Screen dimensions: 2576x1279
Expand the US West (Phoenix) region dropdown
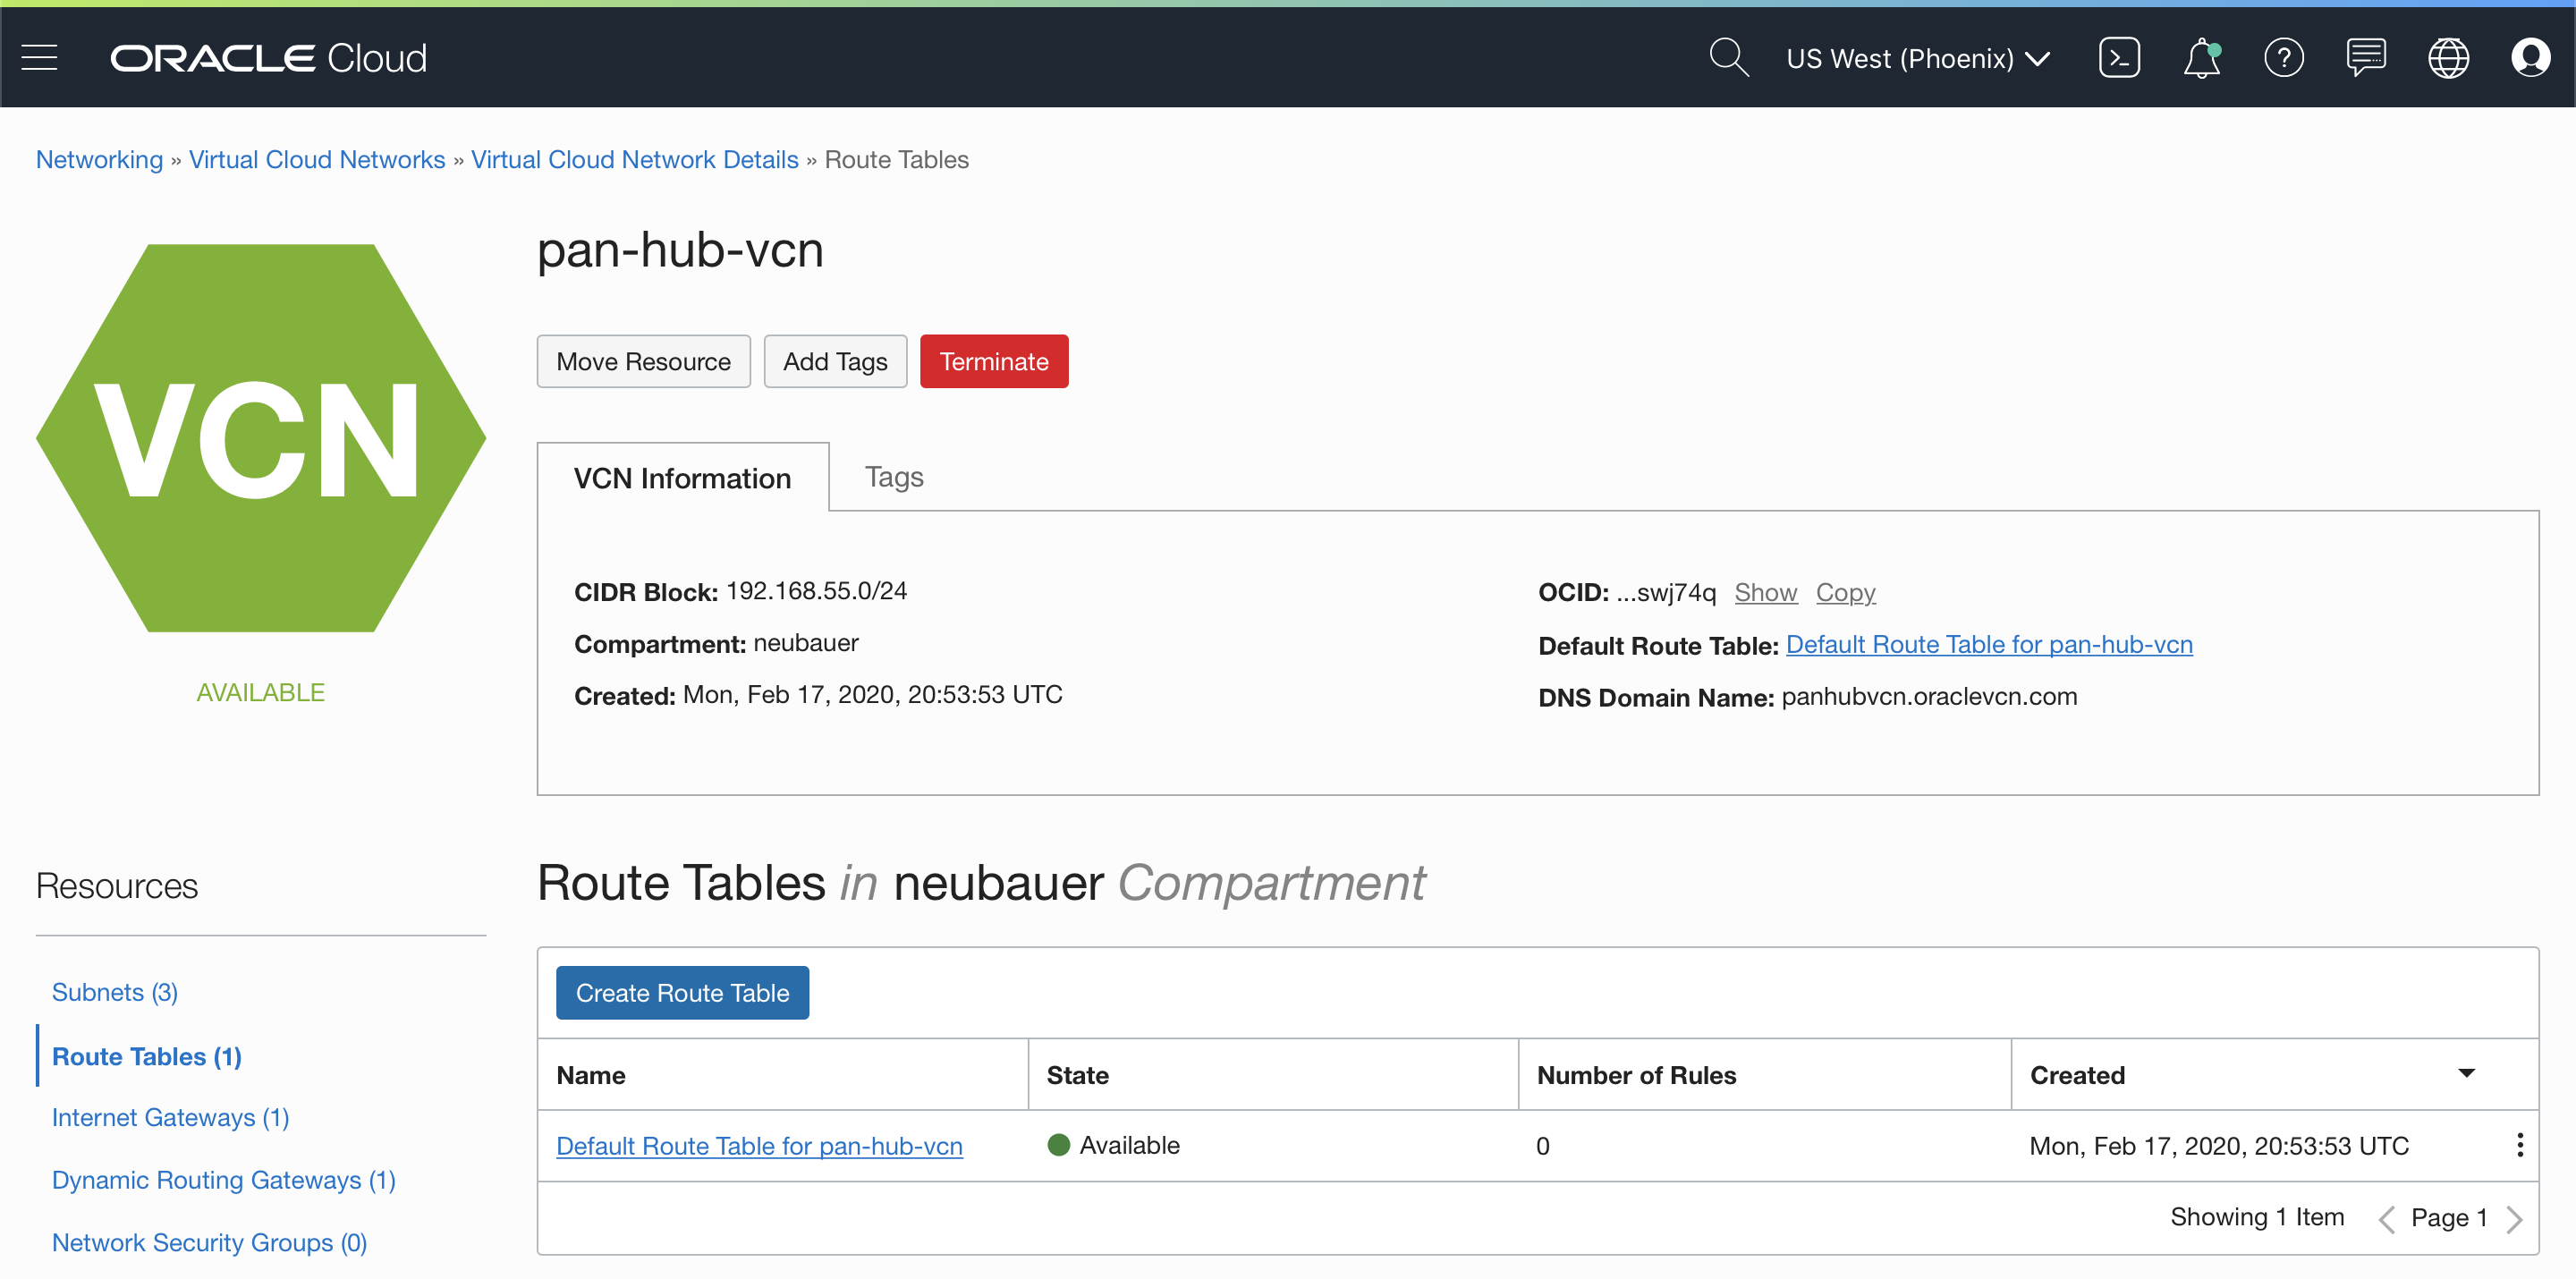[1917, 59]
